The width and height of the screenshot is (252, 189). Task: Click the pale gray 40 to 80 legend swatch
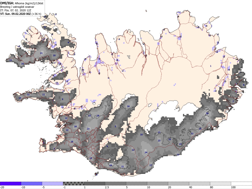pyautogui.click(x=200, y=183)
